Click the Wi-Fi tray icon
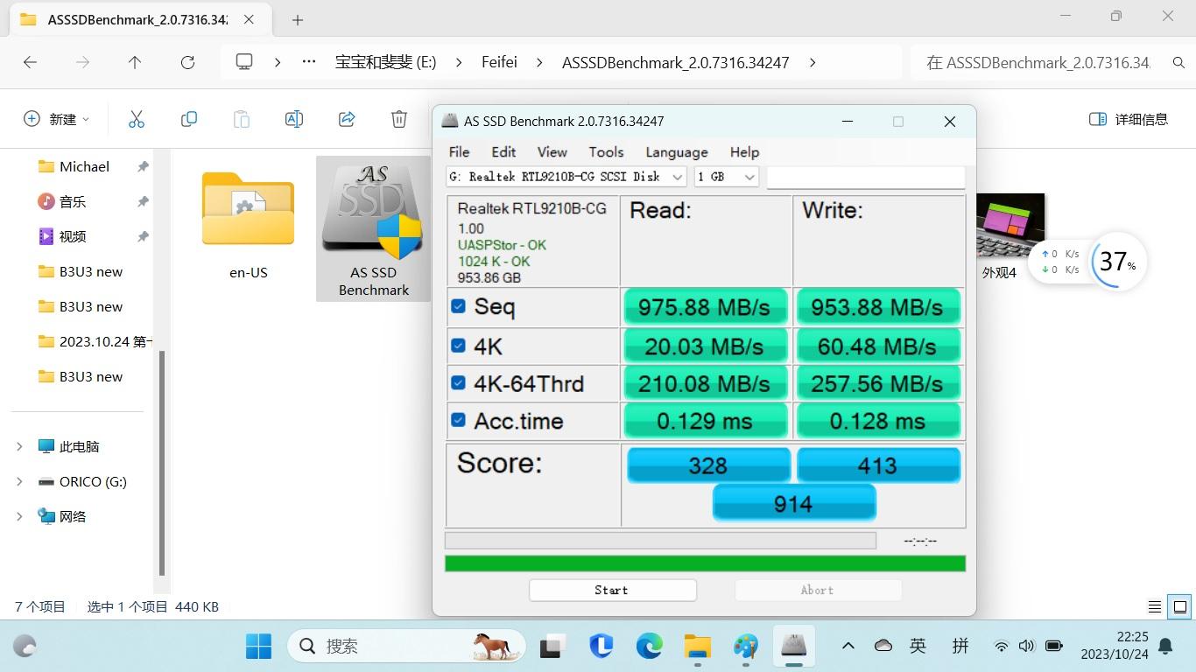 coord(1002,647)
